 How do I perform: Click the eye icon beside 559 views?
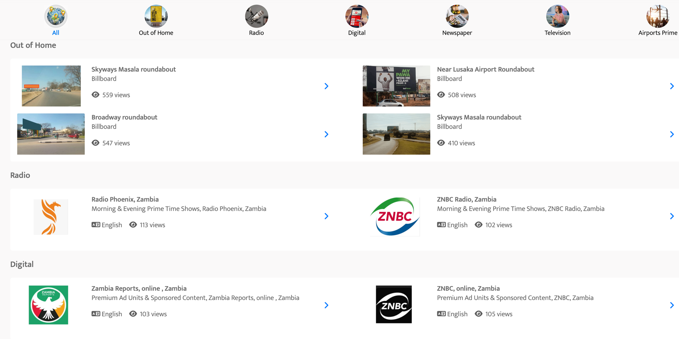(x=95, y=95)
